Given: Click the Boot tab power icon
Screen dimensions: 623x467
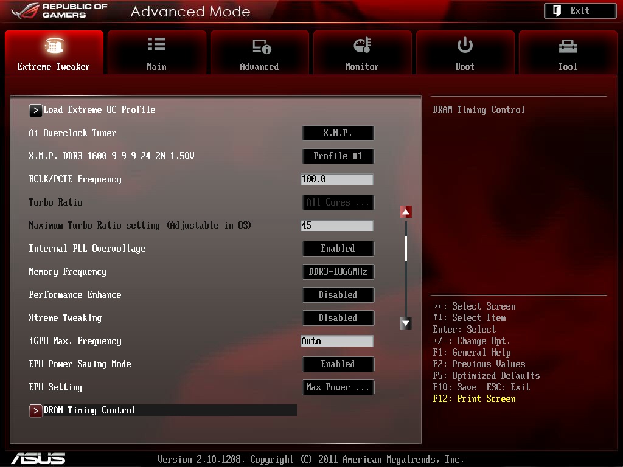Looking at the screenshot, I should tap(465, 45).
